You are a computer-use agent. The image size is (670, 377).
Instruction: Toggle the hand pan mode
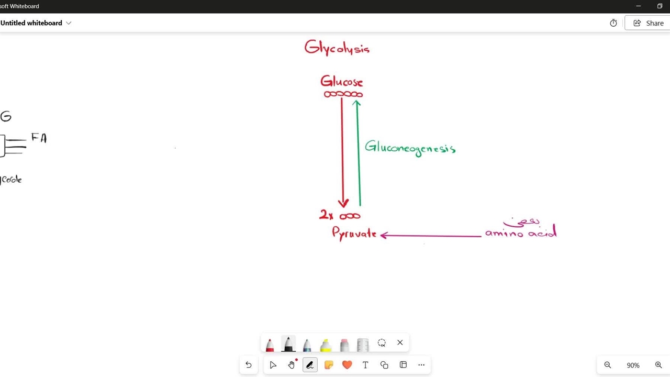pos(292,365)
